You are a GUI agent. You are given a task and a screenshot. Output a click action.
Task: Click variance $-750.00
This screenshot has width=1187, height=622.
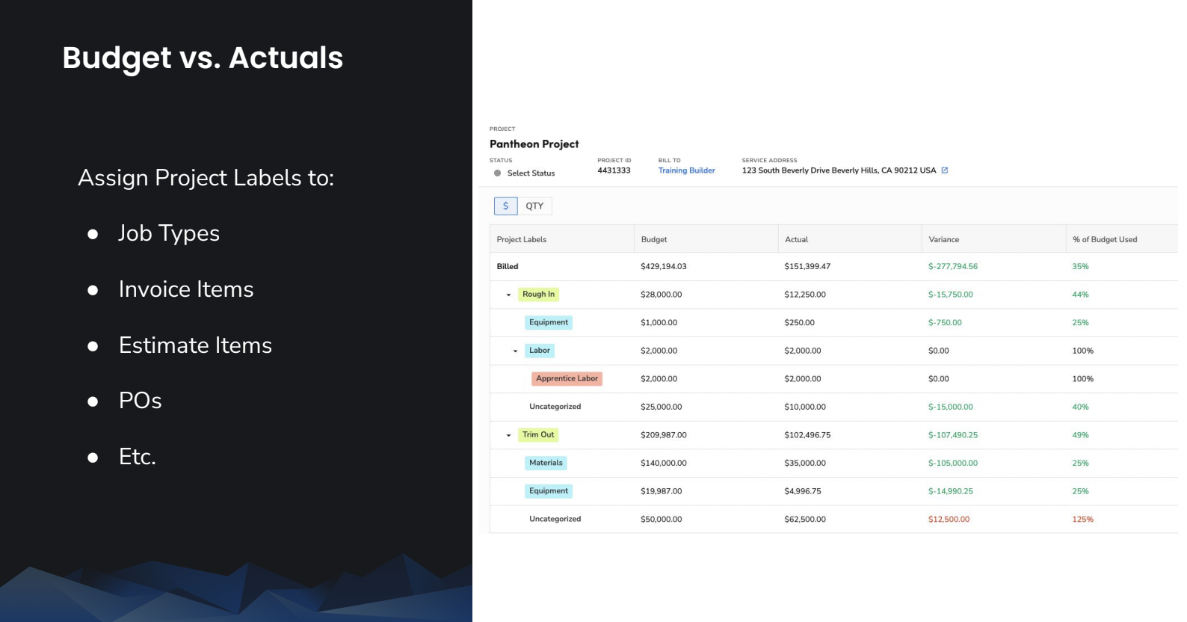pos(945,323)
